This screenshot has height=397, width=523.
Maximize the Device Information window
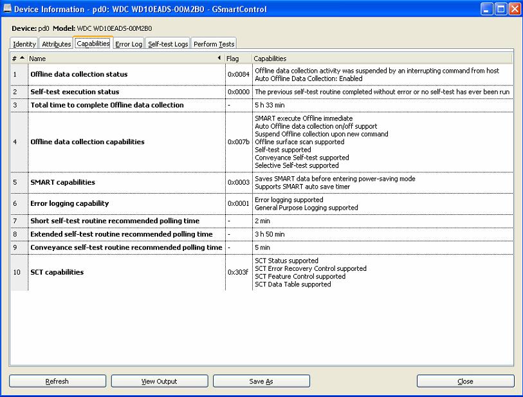[500, 9]
